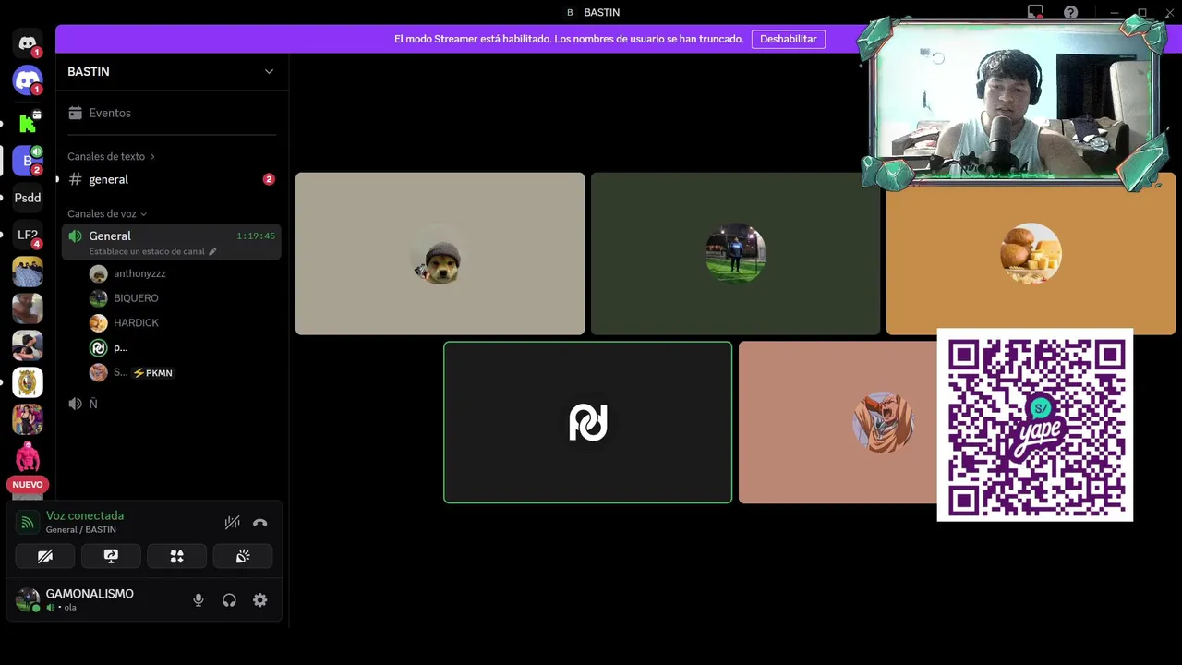Open the soundboard button
The image size is (1182, 665).
click(243, 556)
